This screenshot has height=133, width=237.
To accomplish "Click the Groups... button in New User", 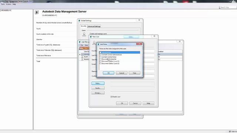I will [98, 93].
